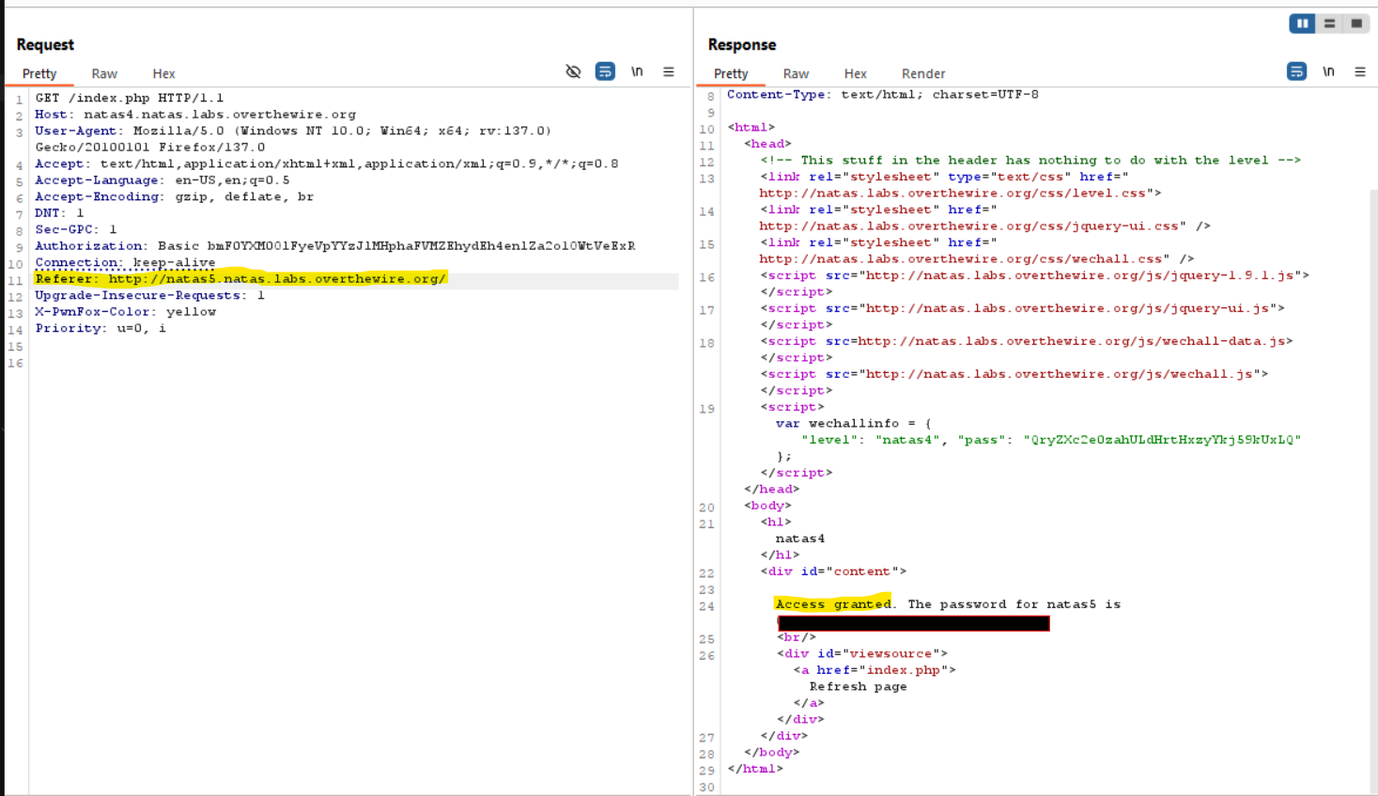
Task: Switch to Pretty tab in Request panel
Action: pyautogui.click(x=39, y=73)
